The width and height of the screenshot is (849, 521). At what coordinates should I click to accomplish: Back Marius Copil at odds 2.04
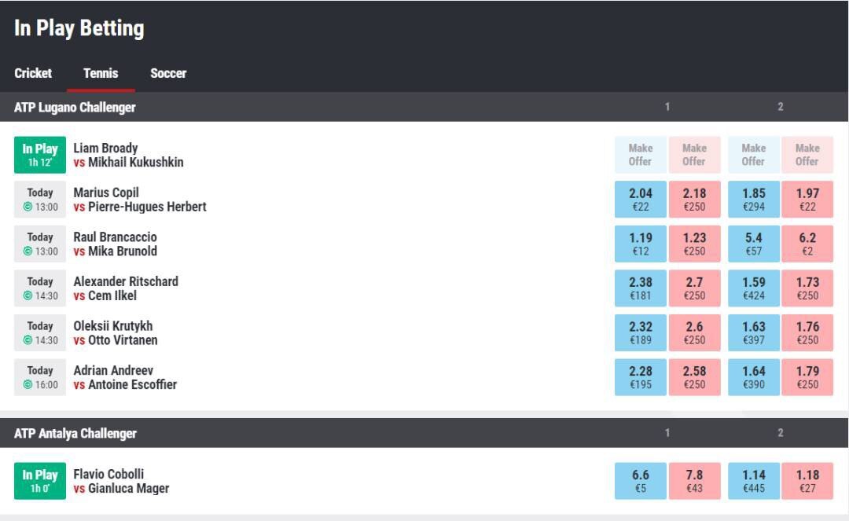(641, 200)
